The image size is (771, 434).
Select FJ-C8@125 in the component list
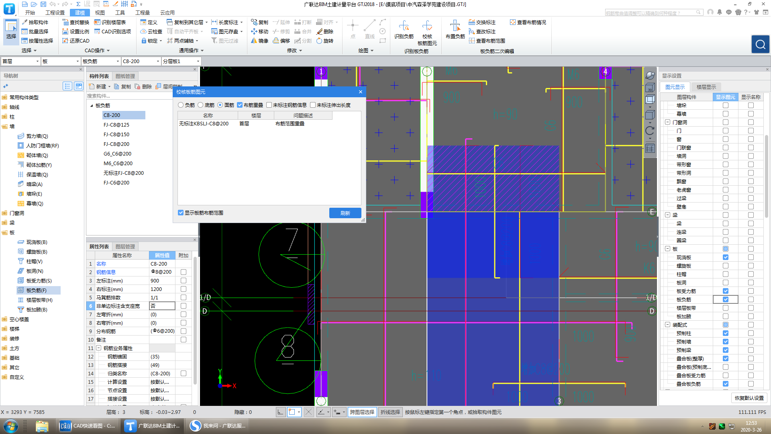(x=116, y=125)
